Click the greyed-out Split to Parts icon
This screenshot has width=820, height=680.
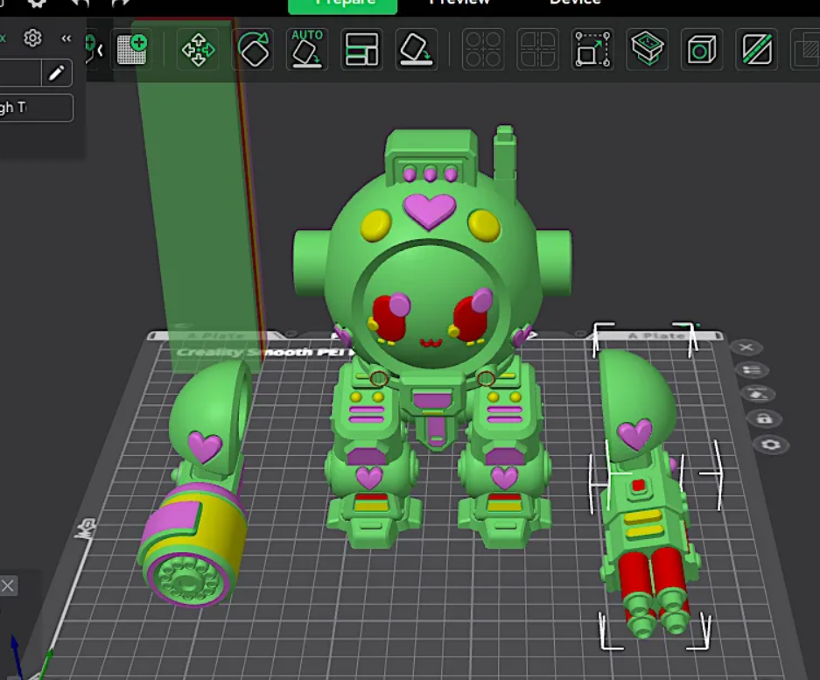(537, 50)
